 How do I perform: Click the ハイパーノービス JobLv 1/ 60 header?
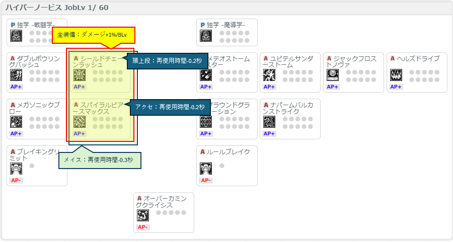pos(57,8)
